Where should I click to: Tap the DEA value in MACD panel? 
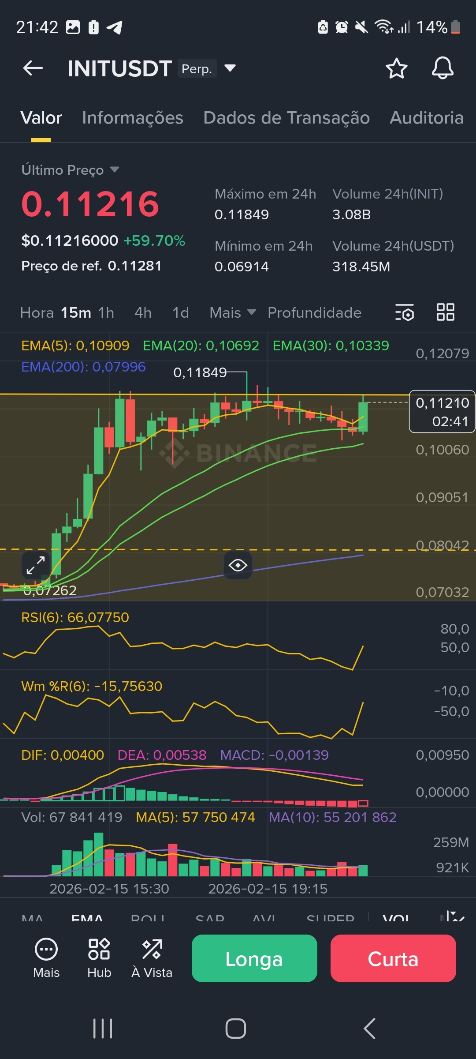coord(162,755)
